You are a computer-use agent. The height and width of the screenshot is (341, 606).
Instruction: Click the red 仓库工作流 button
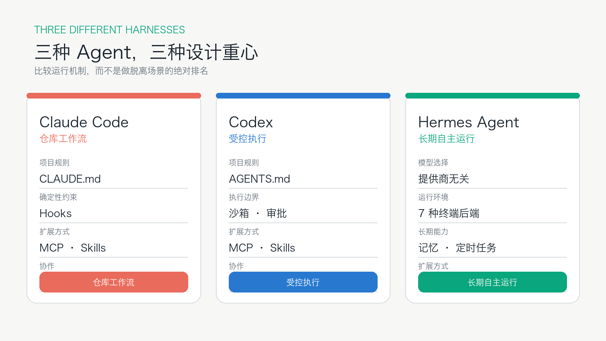(x=114, y=282)
